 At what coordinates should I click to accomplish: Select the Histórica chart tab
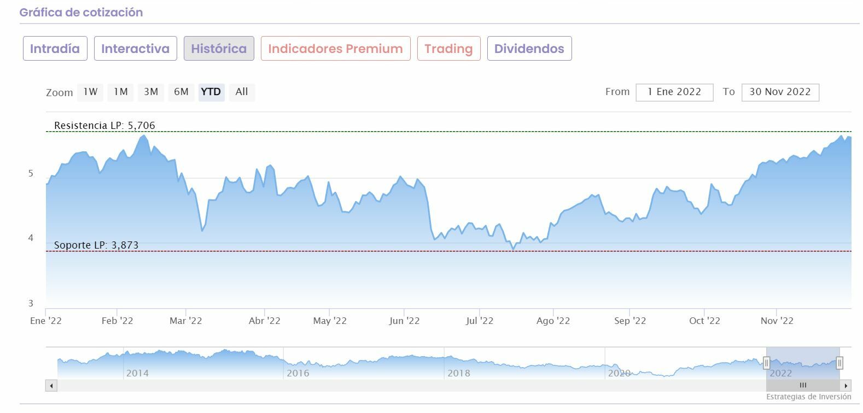(219, 49)
